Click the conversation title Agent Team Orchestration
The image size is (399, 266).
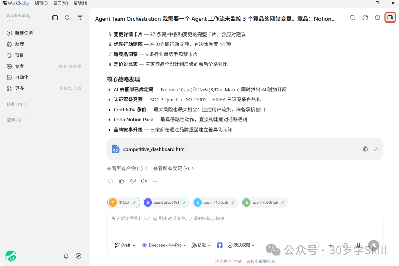(215, 19)
